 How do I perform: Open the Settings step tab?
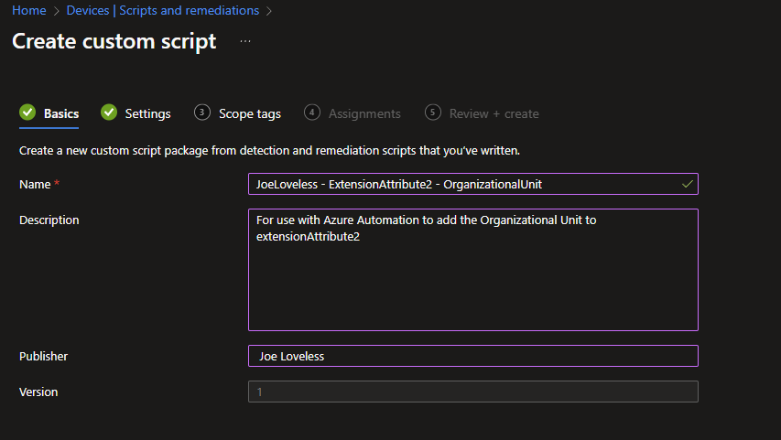tap(147, 113)
